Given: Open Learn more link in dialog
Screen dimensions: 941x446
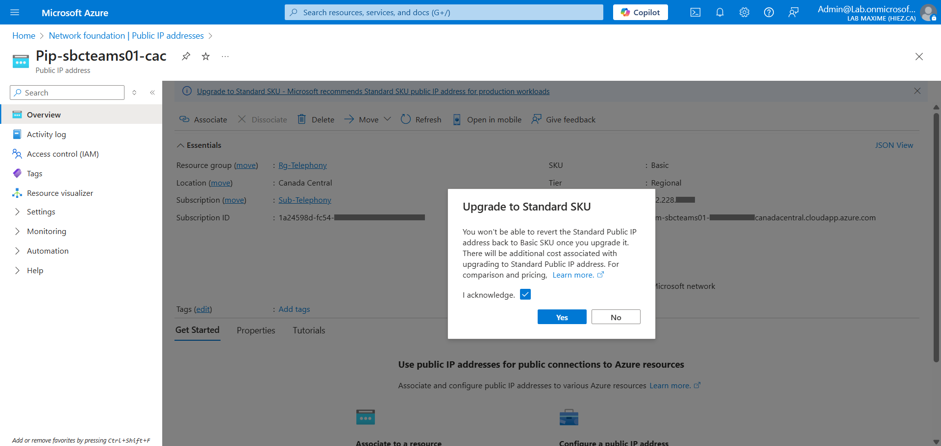Looking at the screenshot, I should point(573,275).
